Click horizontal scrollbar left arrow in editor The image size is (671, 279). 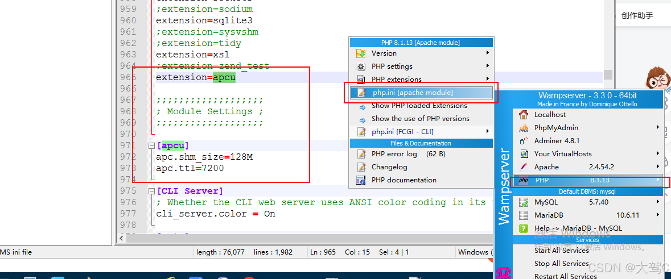pyautogui.click(x=122, y=238)
